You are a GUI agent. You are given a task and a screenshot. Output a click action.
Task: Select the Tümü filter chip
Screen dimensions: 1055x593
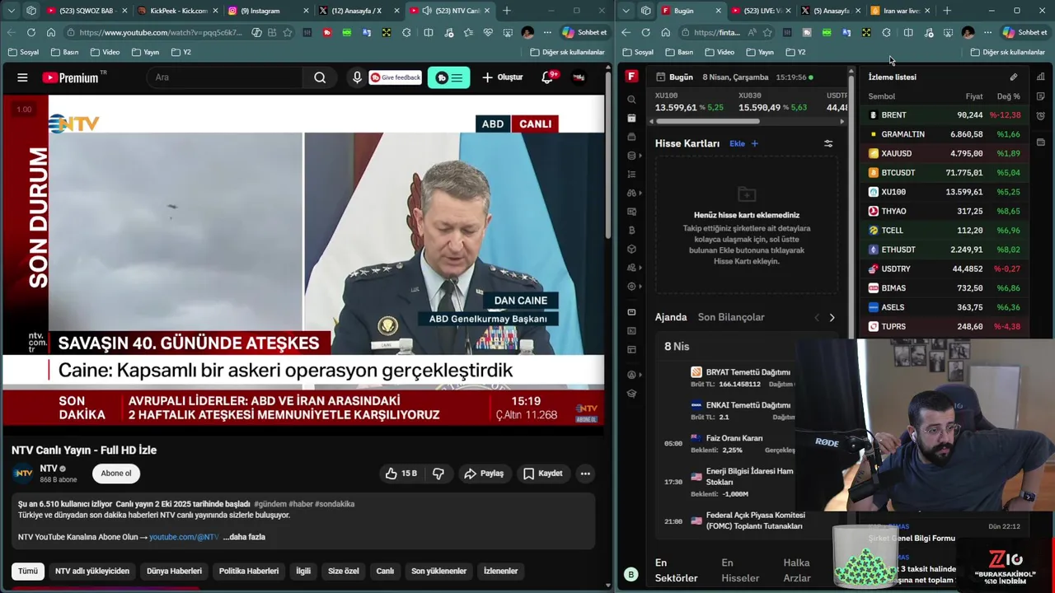point(28,571)
